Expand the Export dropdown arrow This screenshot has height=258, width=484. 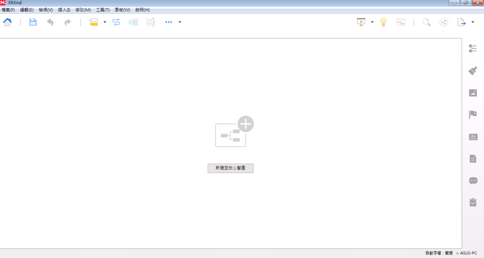pos(473,22)
